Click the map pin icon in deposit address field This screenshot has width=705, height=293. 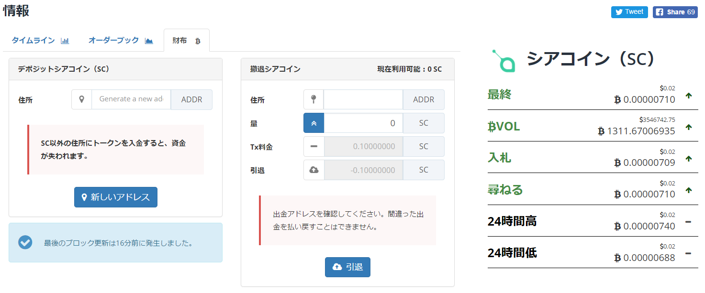[82, 99]
